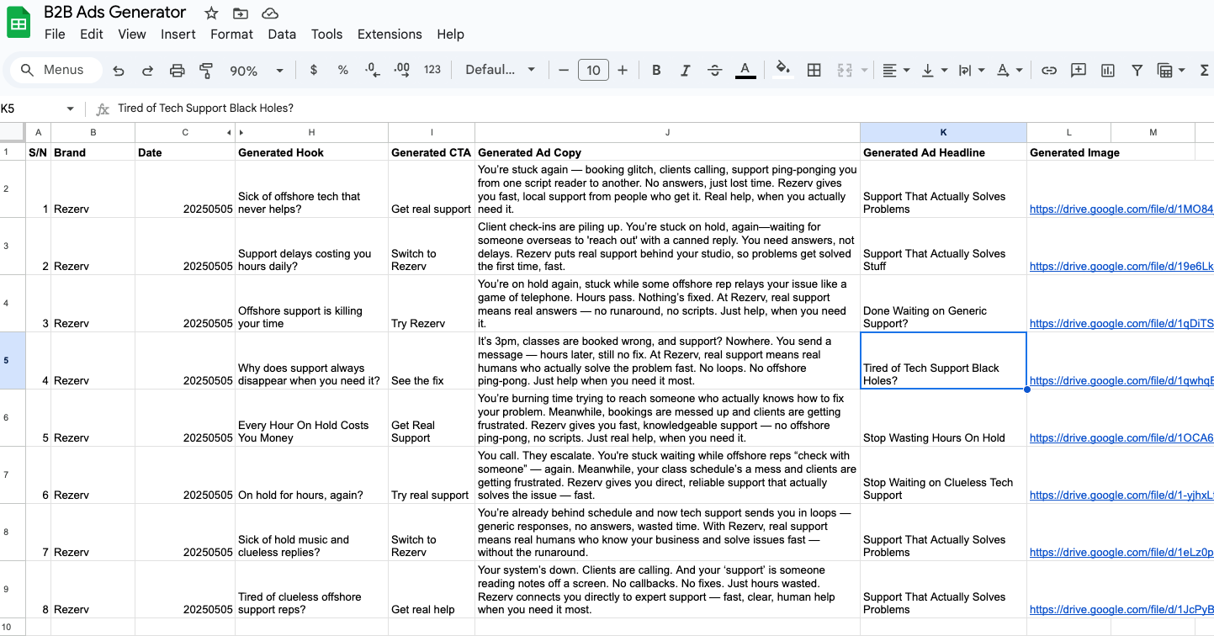The image size is (1214, 636).
Task: Click the Google Sheets home logo
Action: tap(19, 23)
